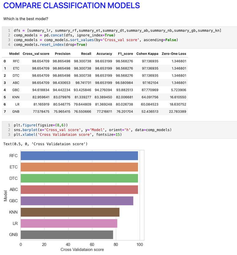237x255 pixels.
Task: Click the code line starting with dfs =
Action: (117, 31)
